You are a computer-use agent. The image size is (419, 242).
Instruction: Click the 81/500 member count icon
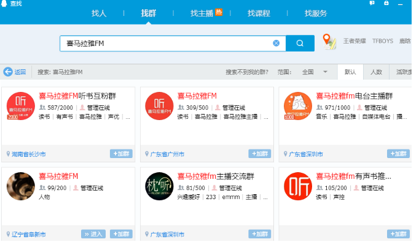(181, 187)
